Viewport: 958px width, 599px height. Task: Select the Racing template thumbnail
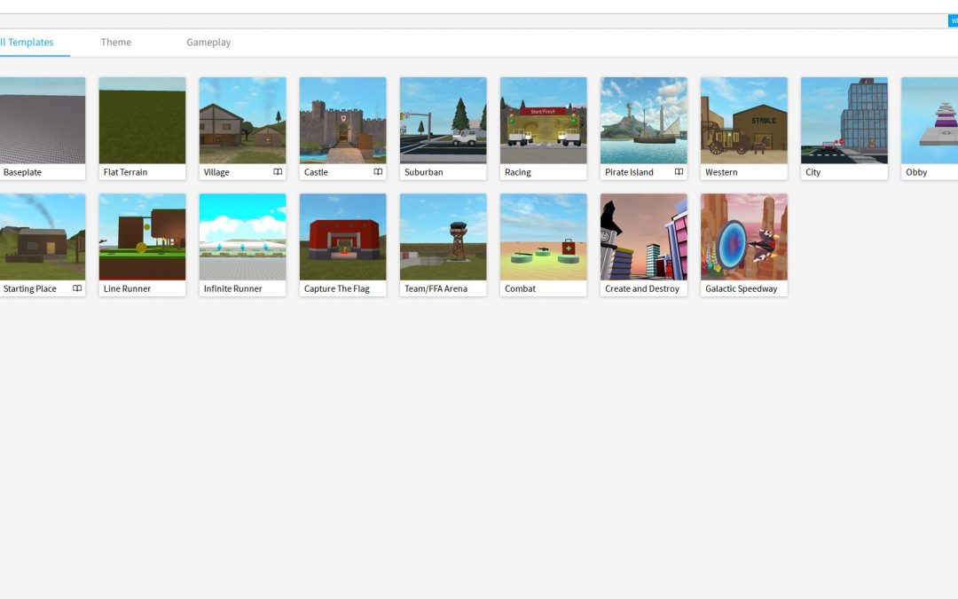(543, 121)
